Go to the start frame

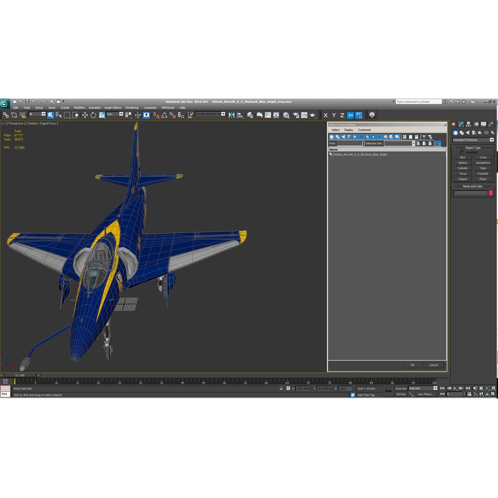click(x=442, y=388)
